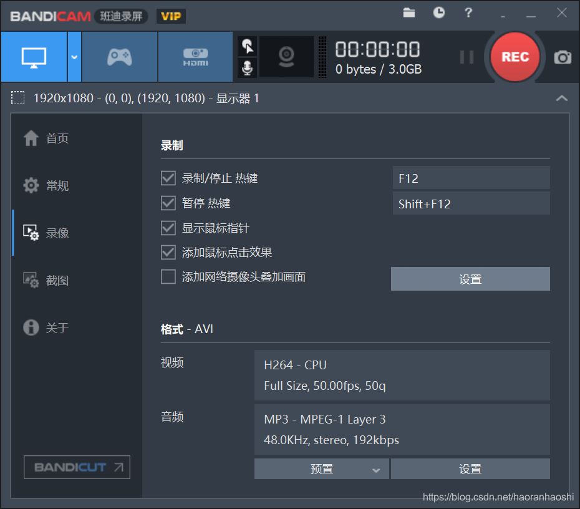Collapse the settings panel chevron
The image size is (580, 509).
click(561, 98)
